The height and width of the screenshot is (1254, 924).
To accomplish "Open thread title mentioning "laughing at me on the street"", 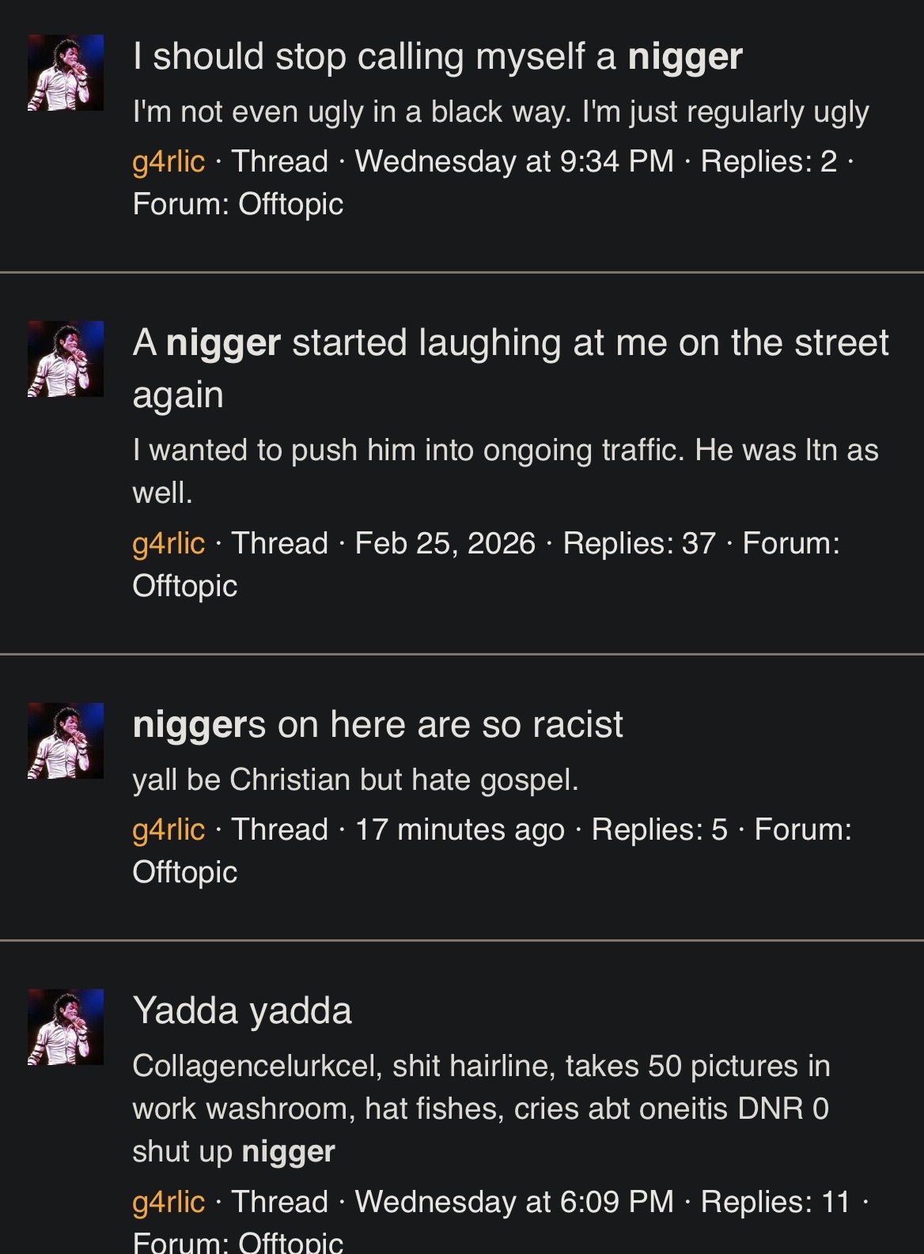I will point(511,368).
